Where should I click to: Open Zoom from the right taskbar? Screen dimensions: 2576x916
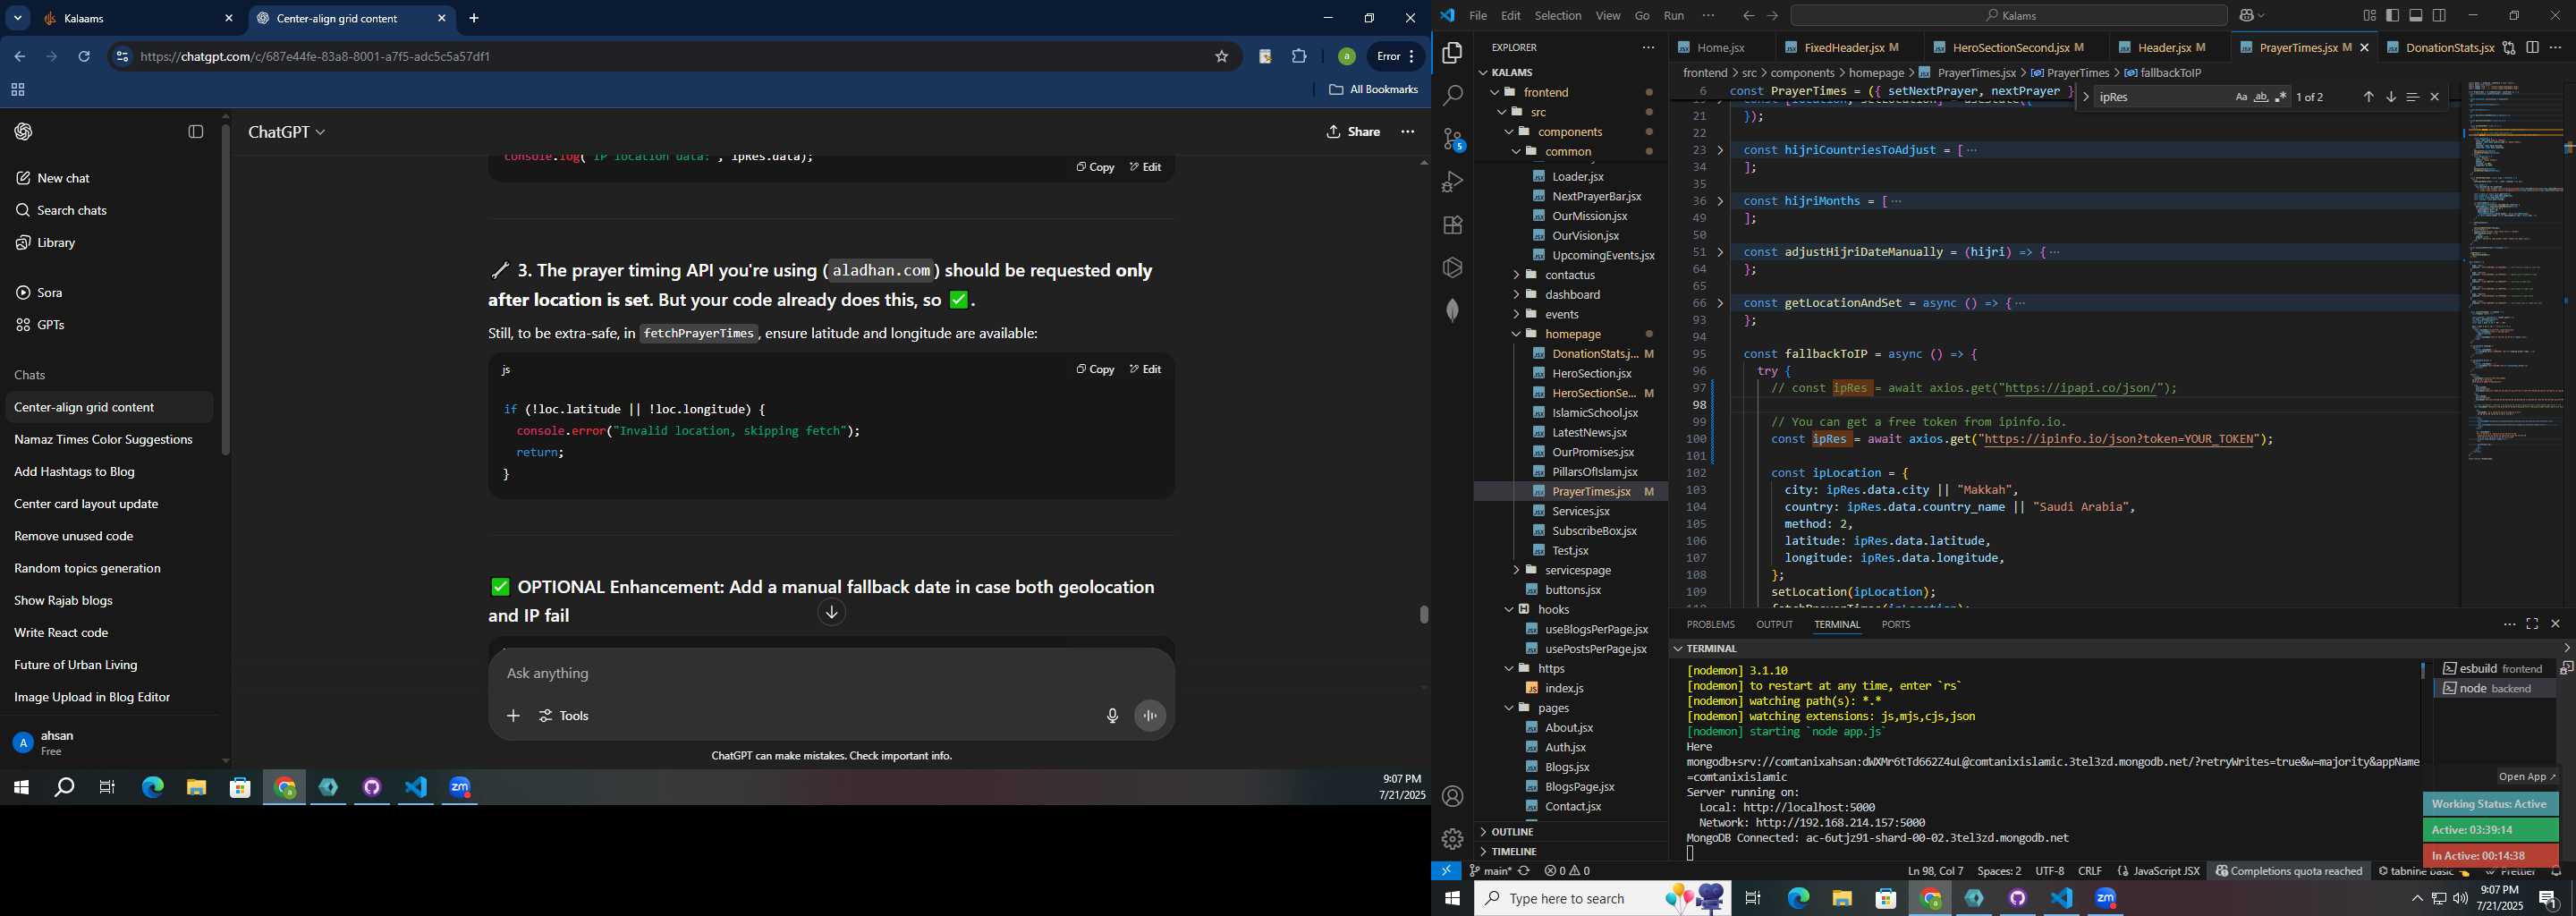click(2106, 899)
